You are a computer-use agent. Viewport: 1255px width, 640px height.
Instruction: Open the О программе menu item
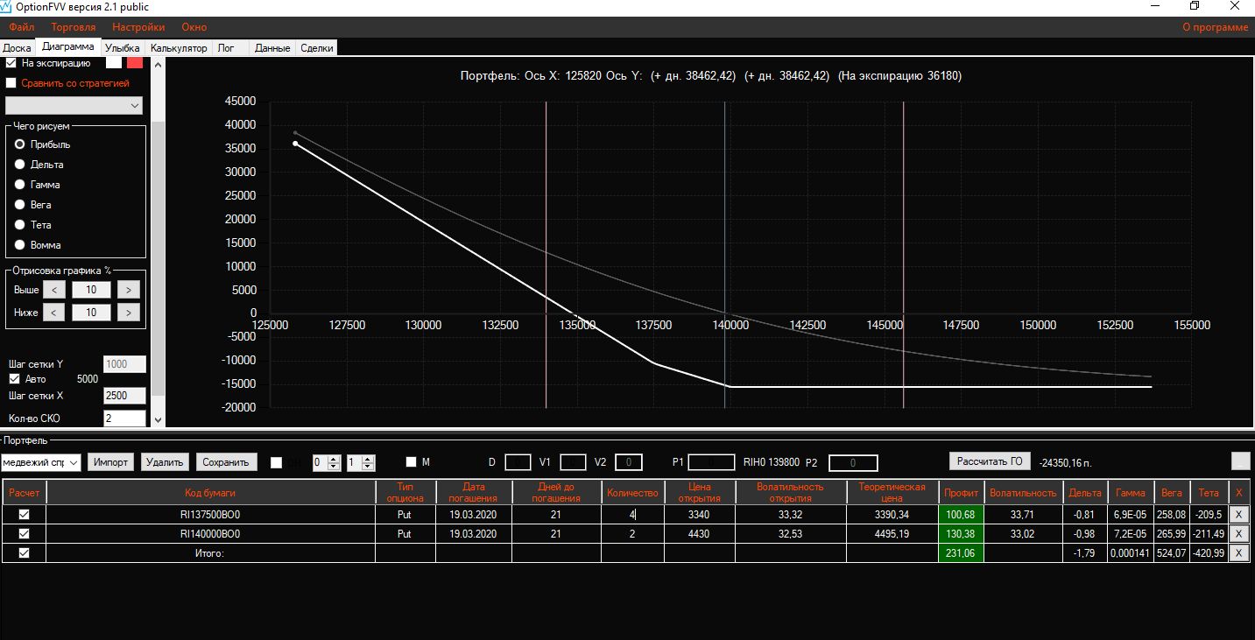click(x=1216, y=27)
